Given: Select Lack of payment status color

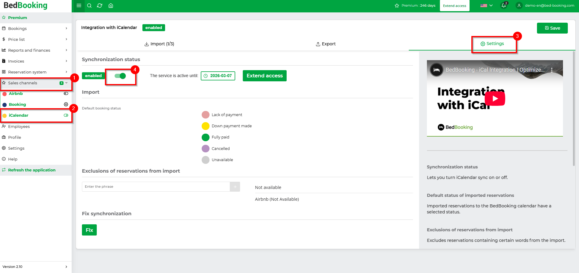Looking at the screenshot, I should pos(206,115).
